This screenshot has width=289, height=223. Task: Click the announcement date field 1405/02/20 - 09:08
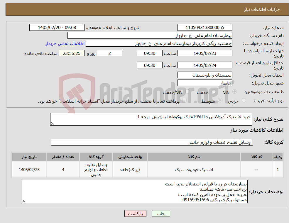click(57, 28)
